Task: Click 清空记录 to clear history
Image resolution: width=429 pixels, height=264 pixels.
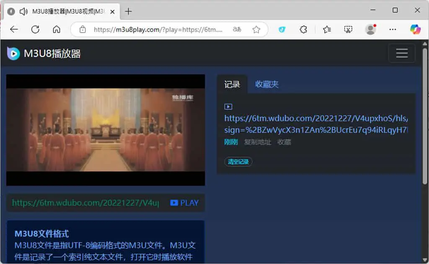Action: point(238,162)
